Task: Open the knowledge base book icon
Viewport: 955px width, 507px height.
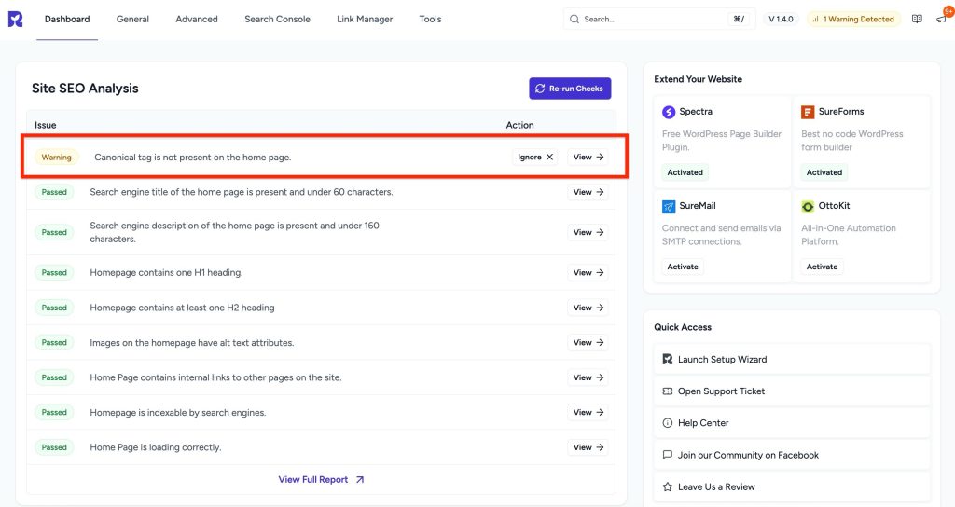Action: click(917, 19)
